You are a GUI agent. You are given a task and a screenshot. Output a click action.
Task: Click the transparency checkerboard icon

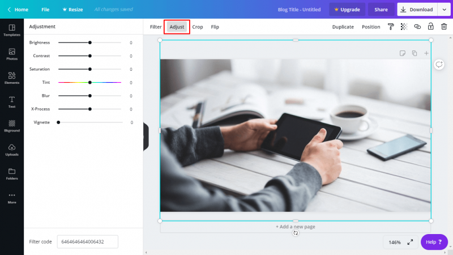click(x=404, y=27)
